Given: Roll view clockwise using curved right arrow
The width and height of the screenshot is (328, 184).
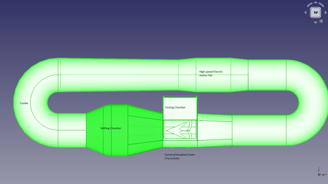Looking at the screenshot, I should coord(321,5).
